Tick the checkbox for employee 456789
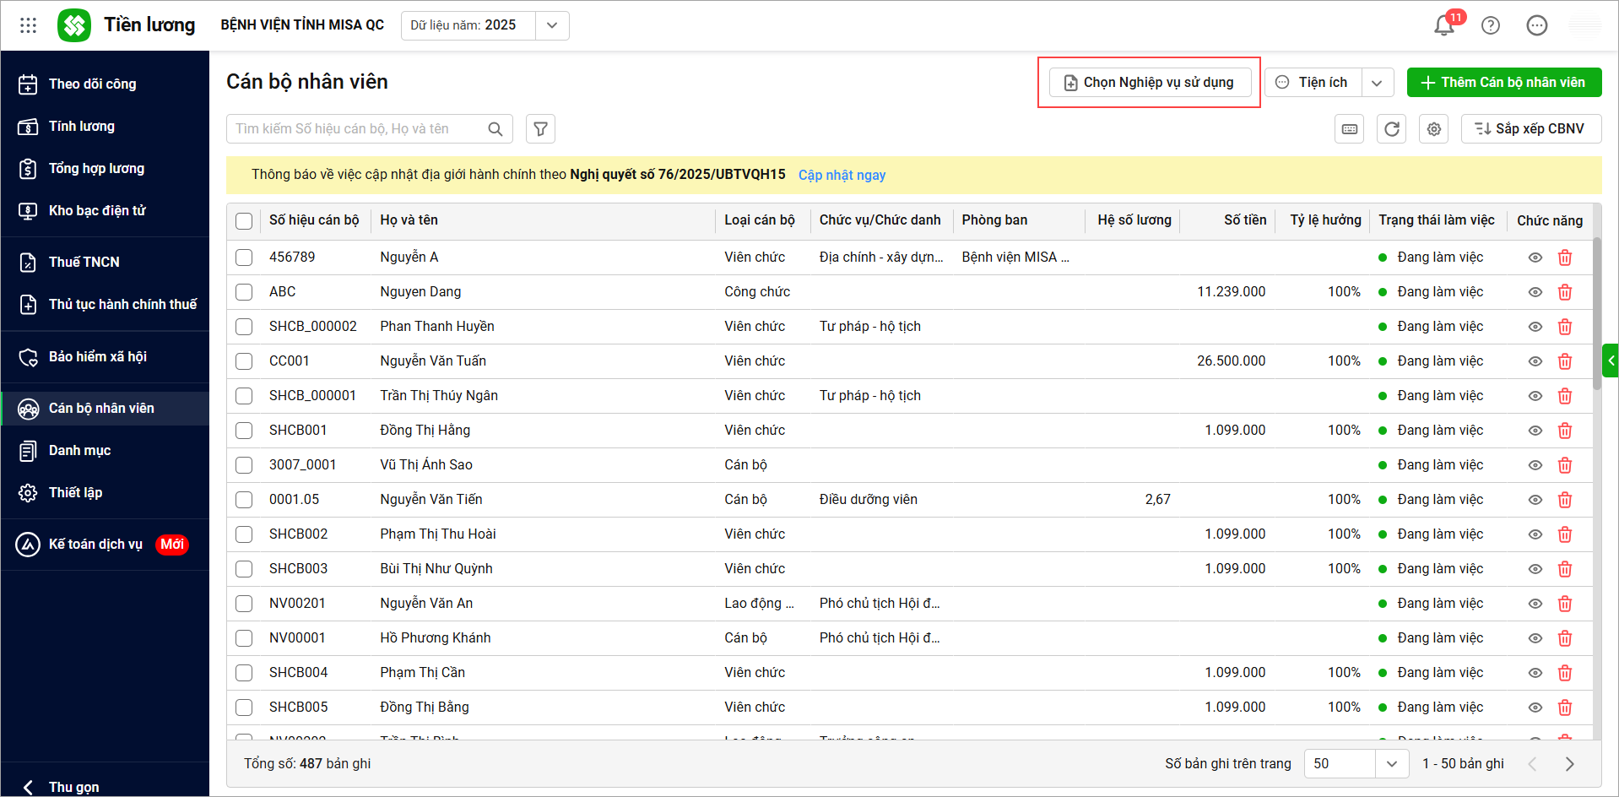Viewport: 1619px width, 797px height. [244, 258]
